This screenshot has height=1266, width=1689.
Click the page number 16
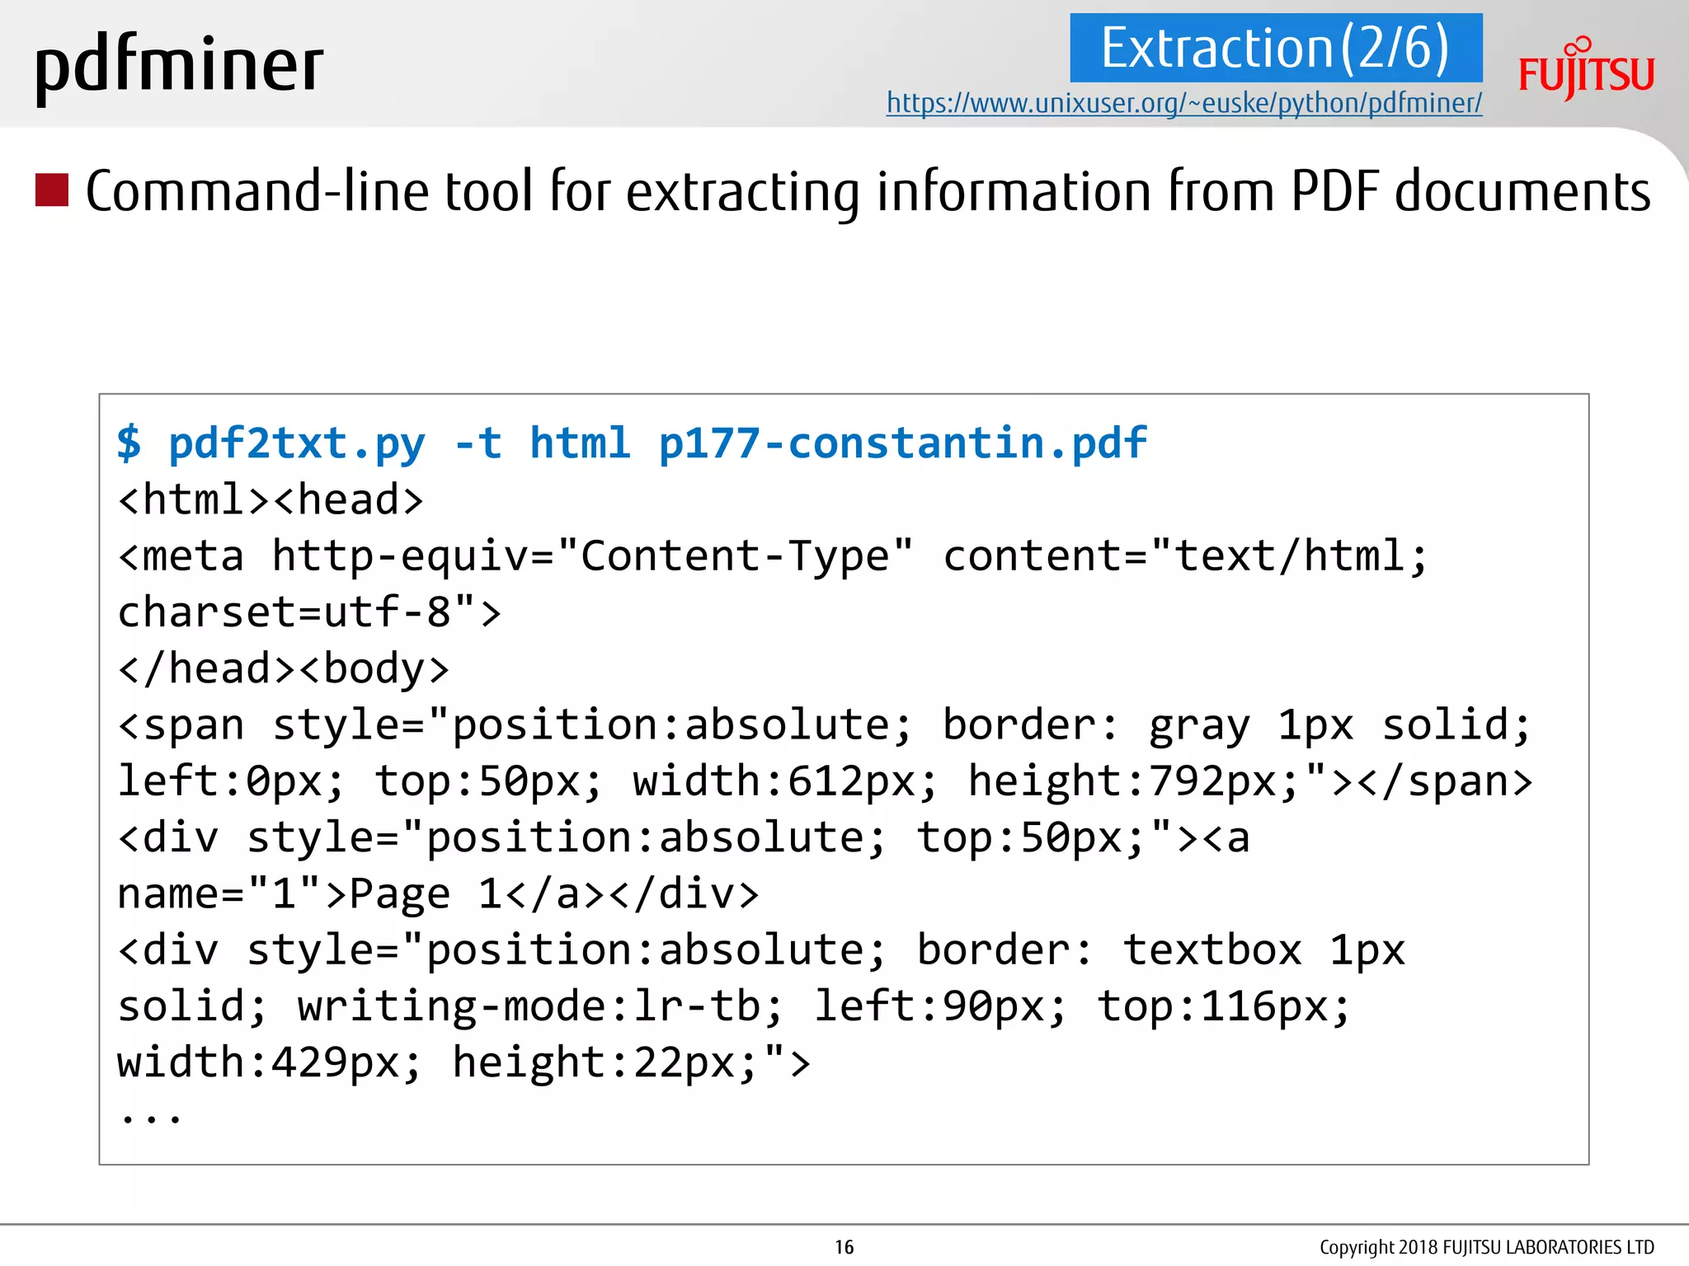tap(844, 1247)
